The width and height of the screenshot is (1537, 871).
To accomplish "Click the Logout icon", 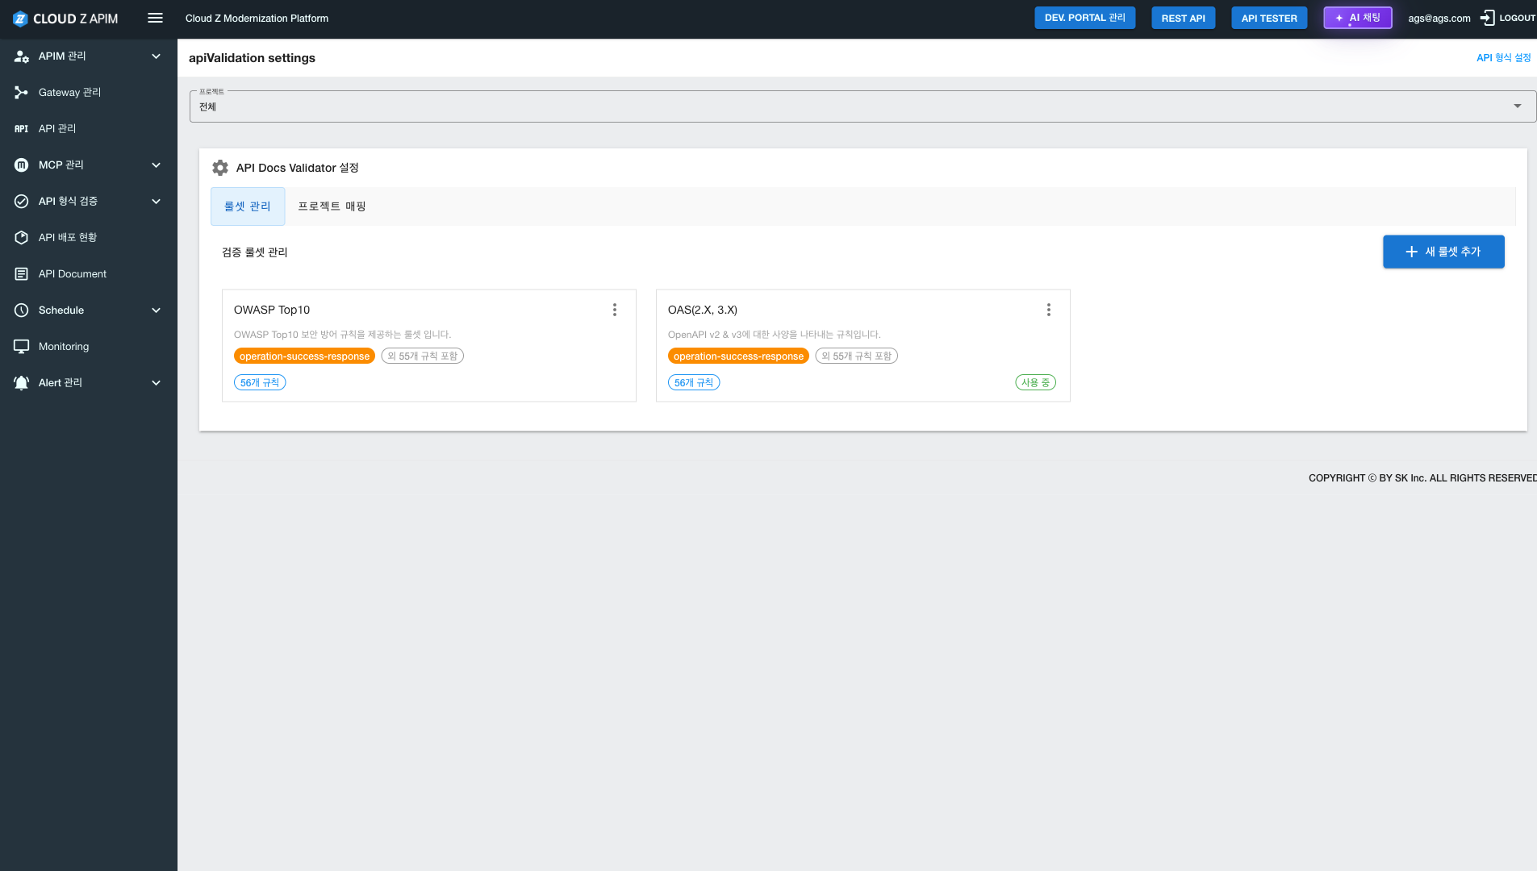I will (1487, 18).
